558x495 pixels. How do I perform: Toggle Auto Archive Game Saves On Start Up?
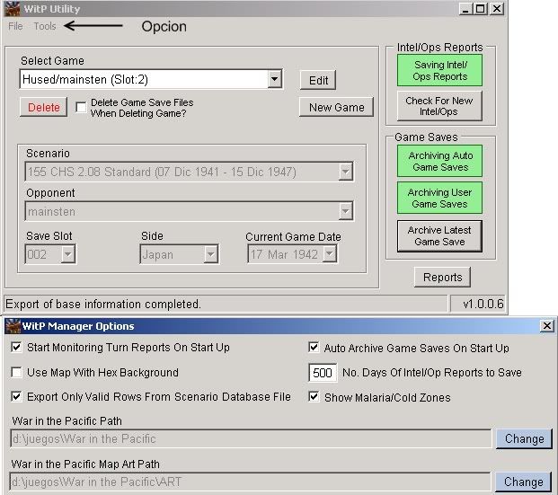(314, 348)
